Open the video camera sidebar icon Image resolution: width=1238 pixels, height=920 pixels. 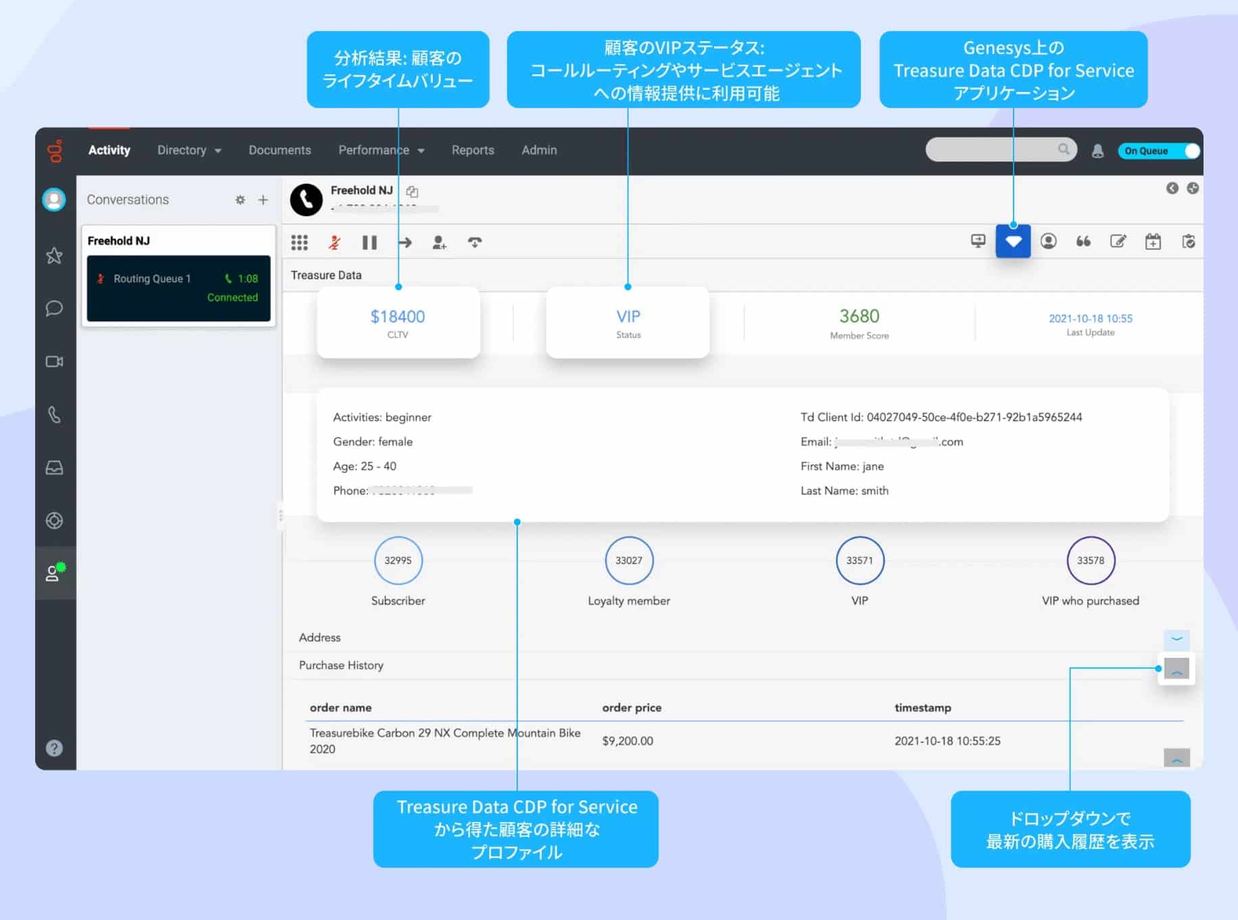click(54, 362)
